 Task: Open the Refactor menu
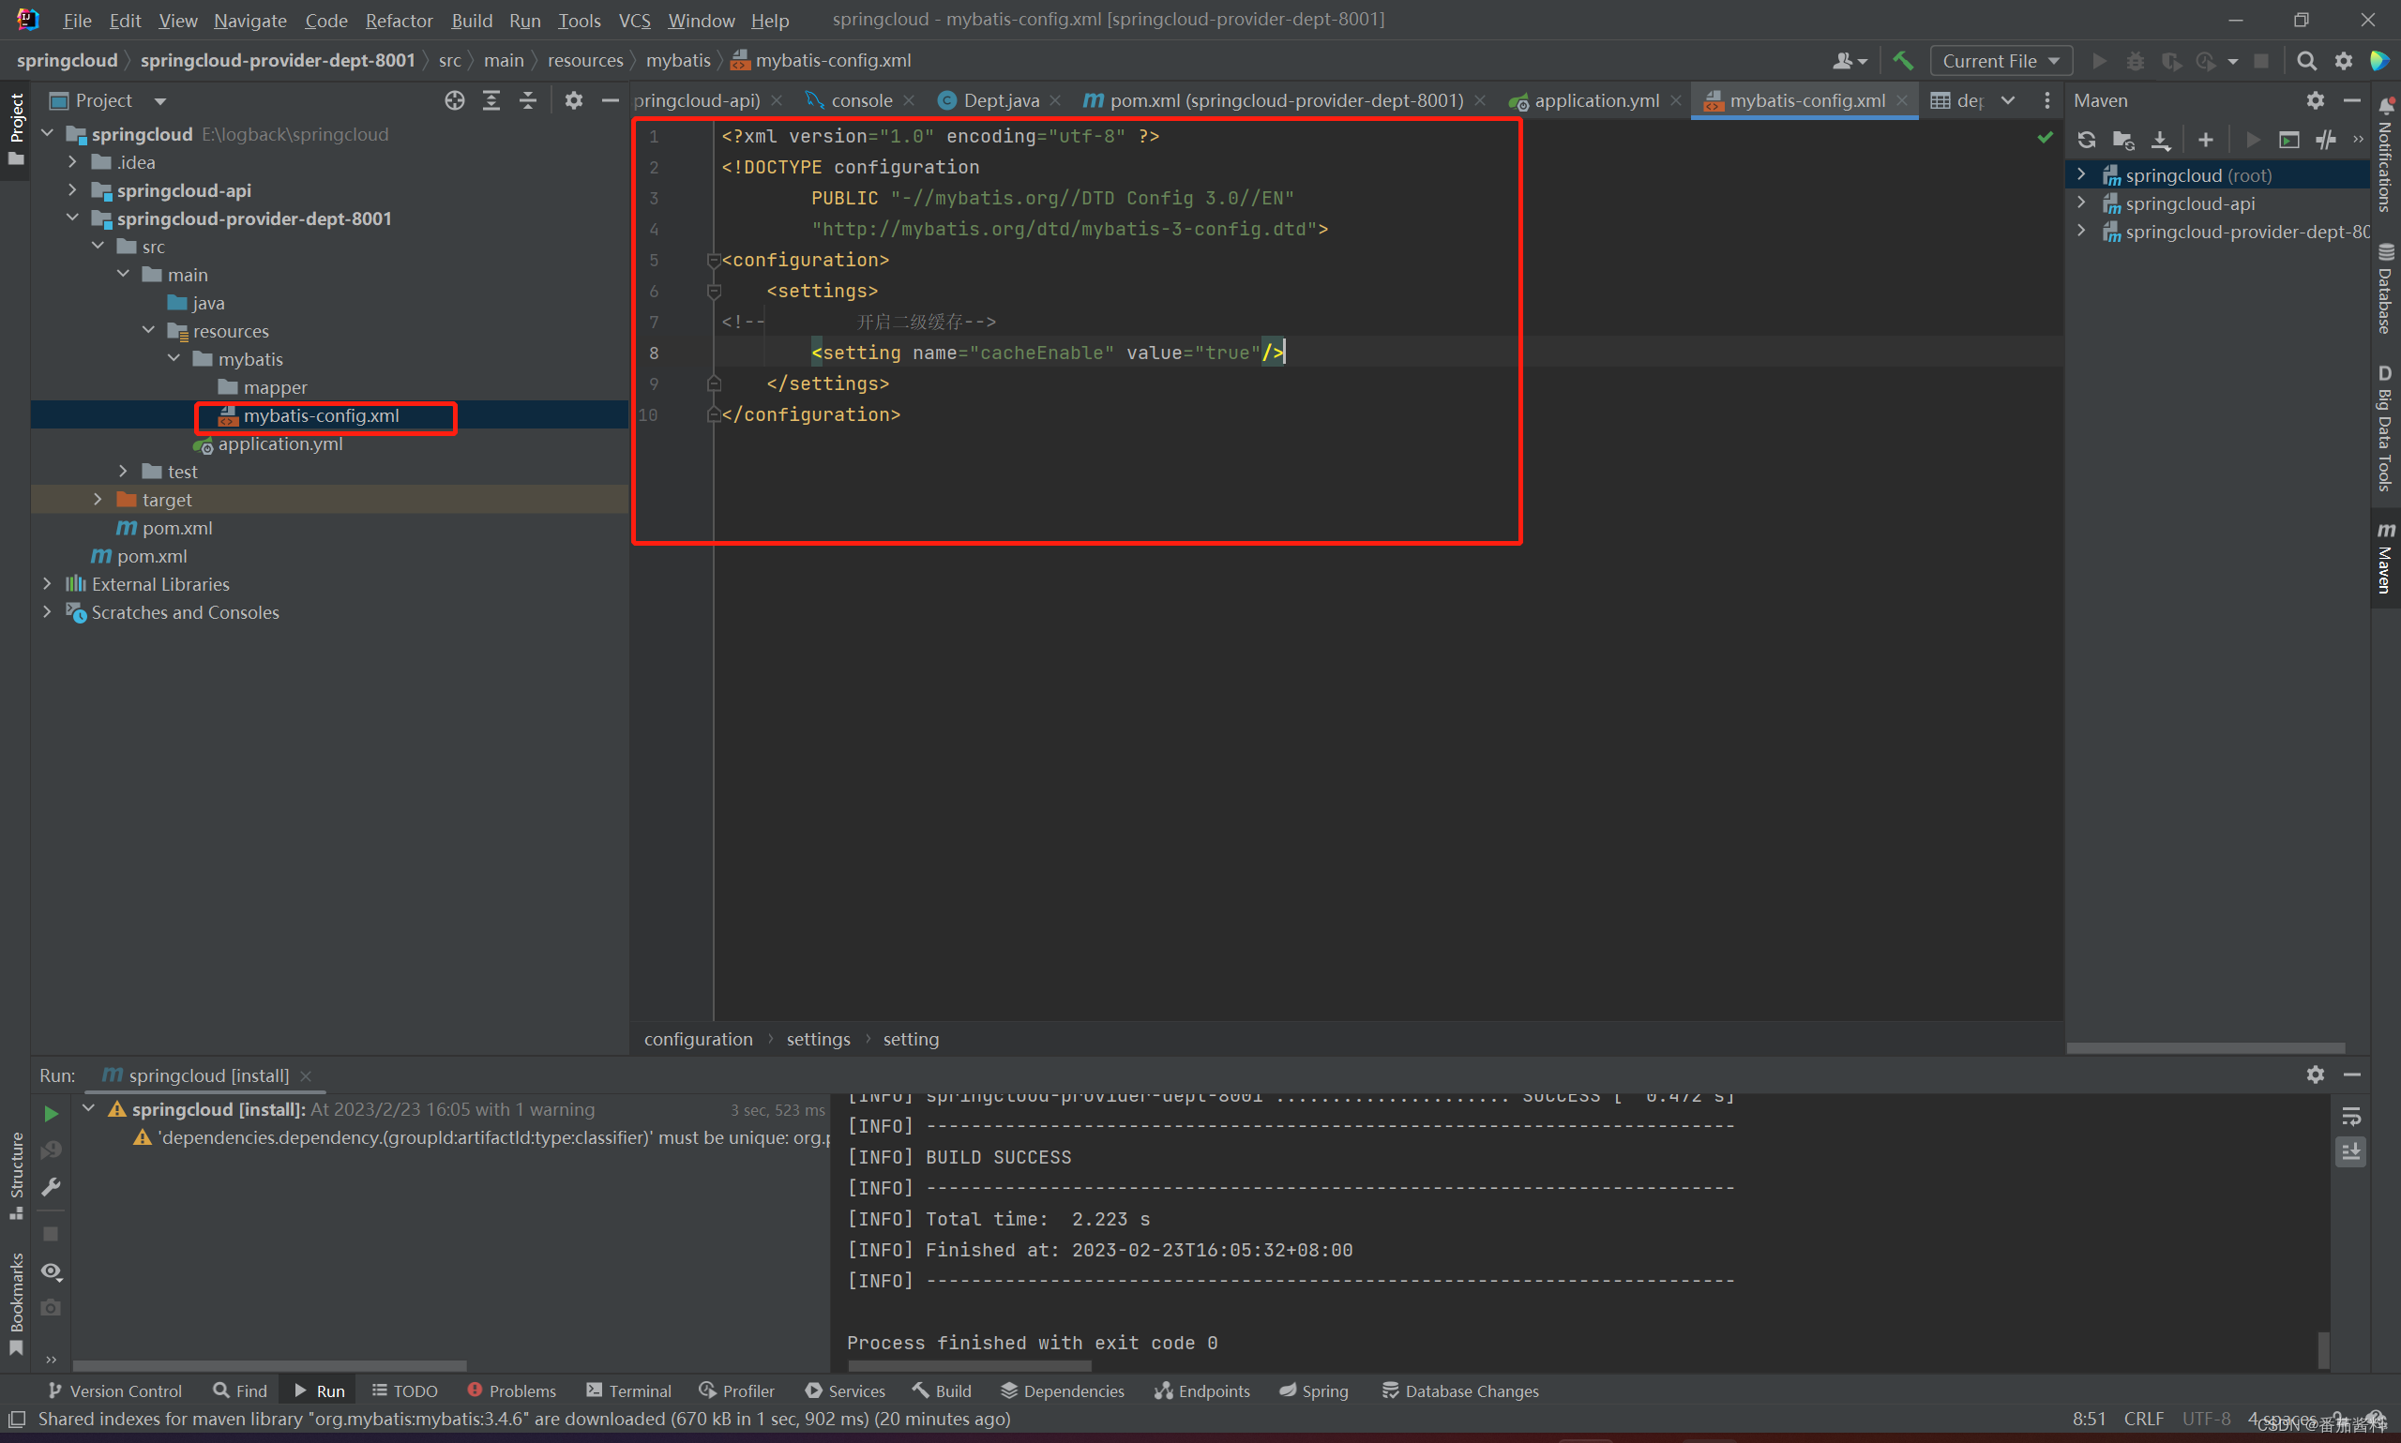pyautogui.click(x=399, y=21)
